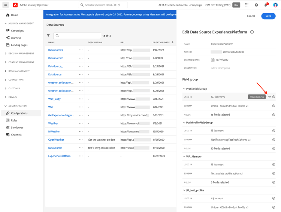Open Journeys in sidebar
The width and height of the screenshot is (281, 212).
click(x=13, y=38)
